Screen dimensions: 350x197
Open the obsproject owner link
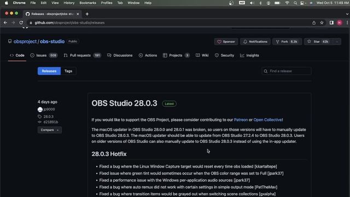click(25, 42)
